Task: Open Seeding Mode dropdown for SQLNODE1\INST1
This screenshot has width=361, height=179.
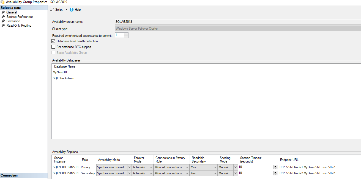Action: [x=236, y=167]
